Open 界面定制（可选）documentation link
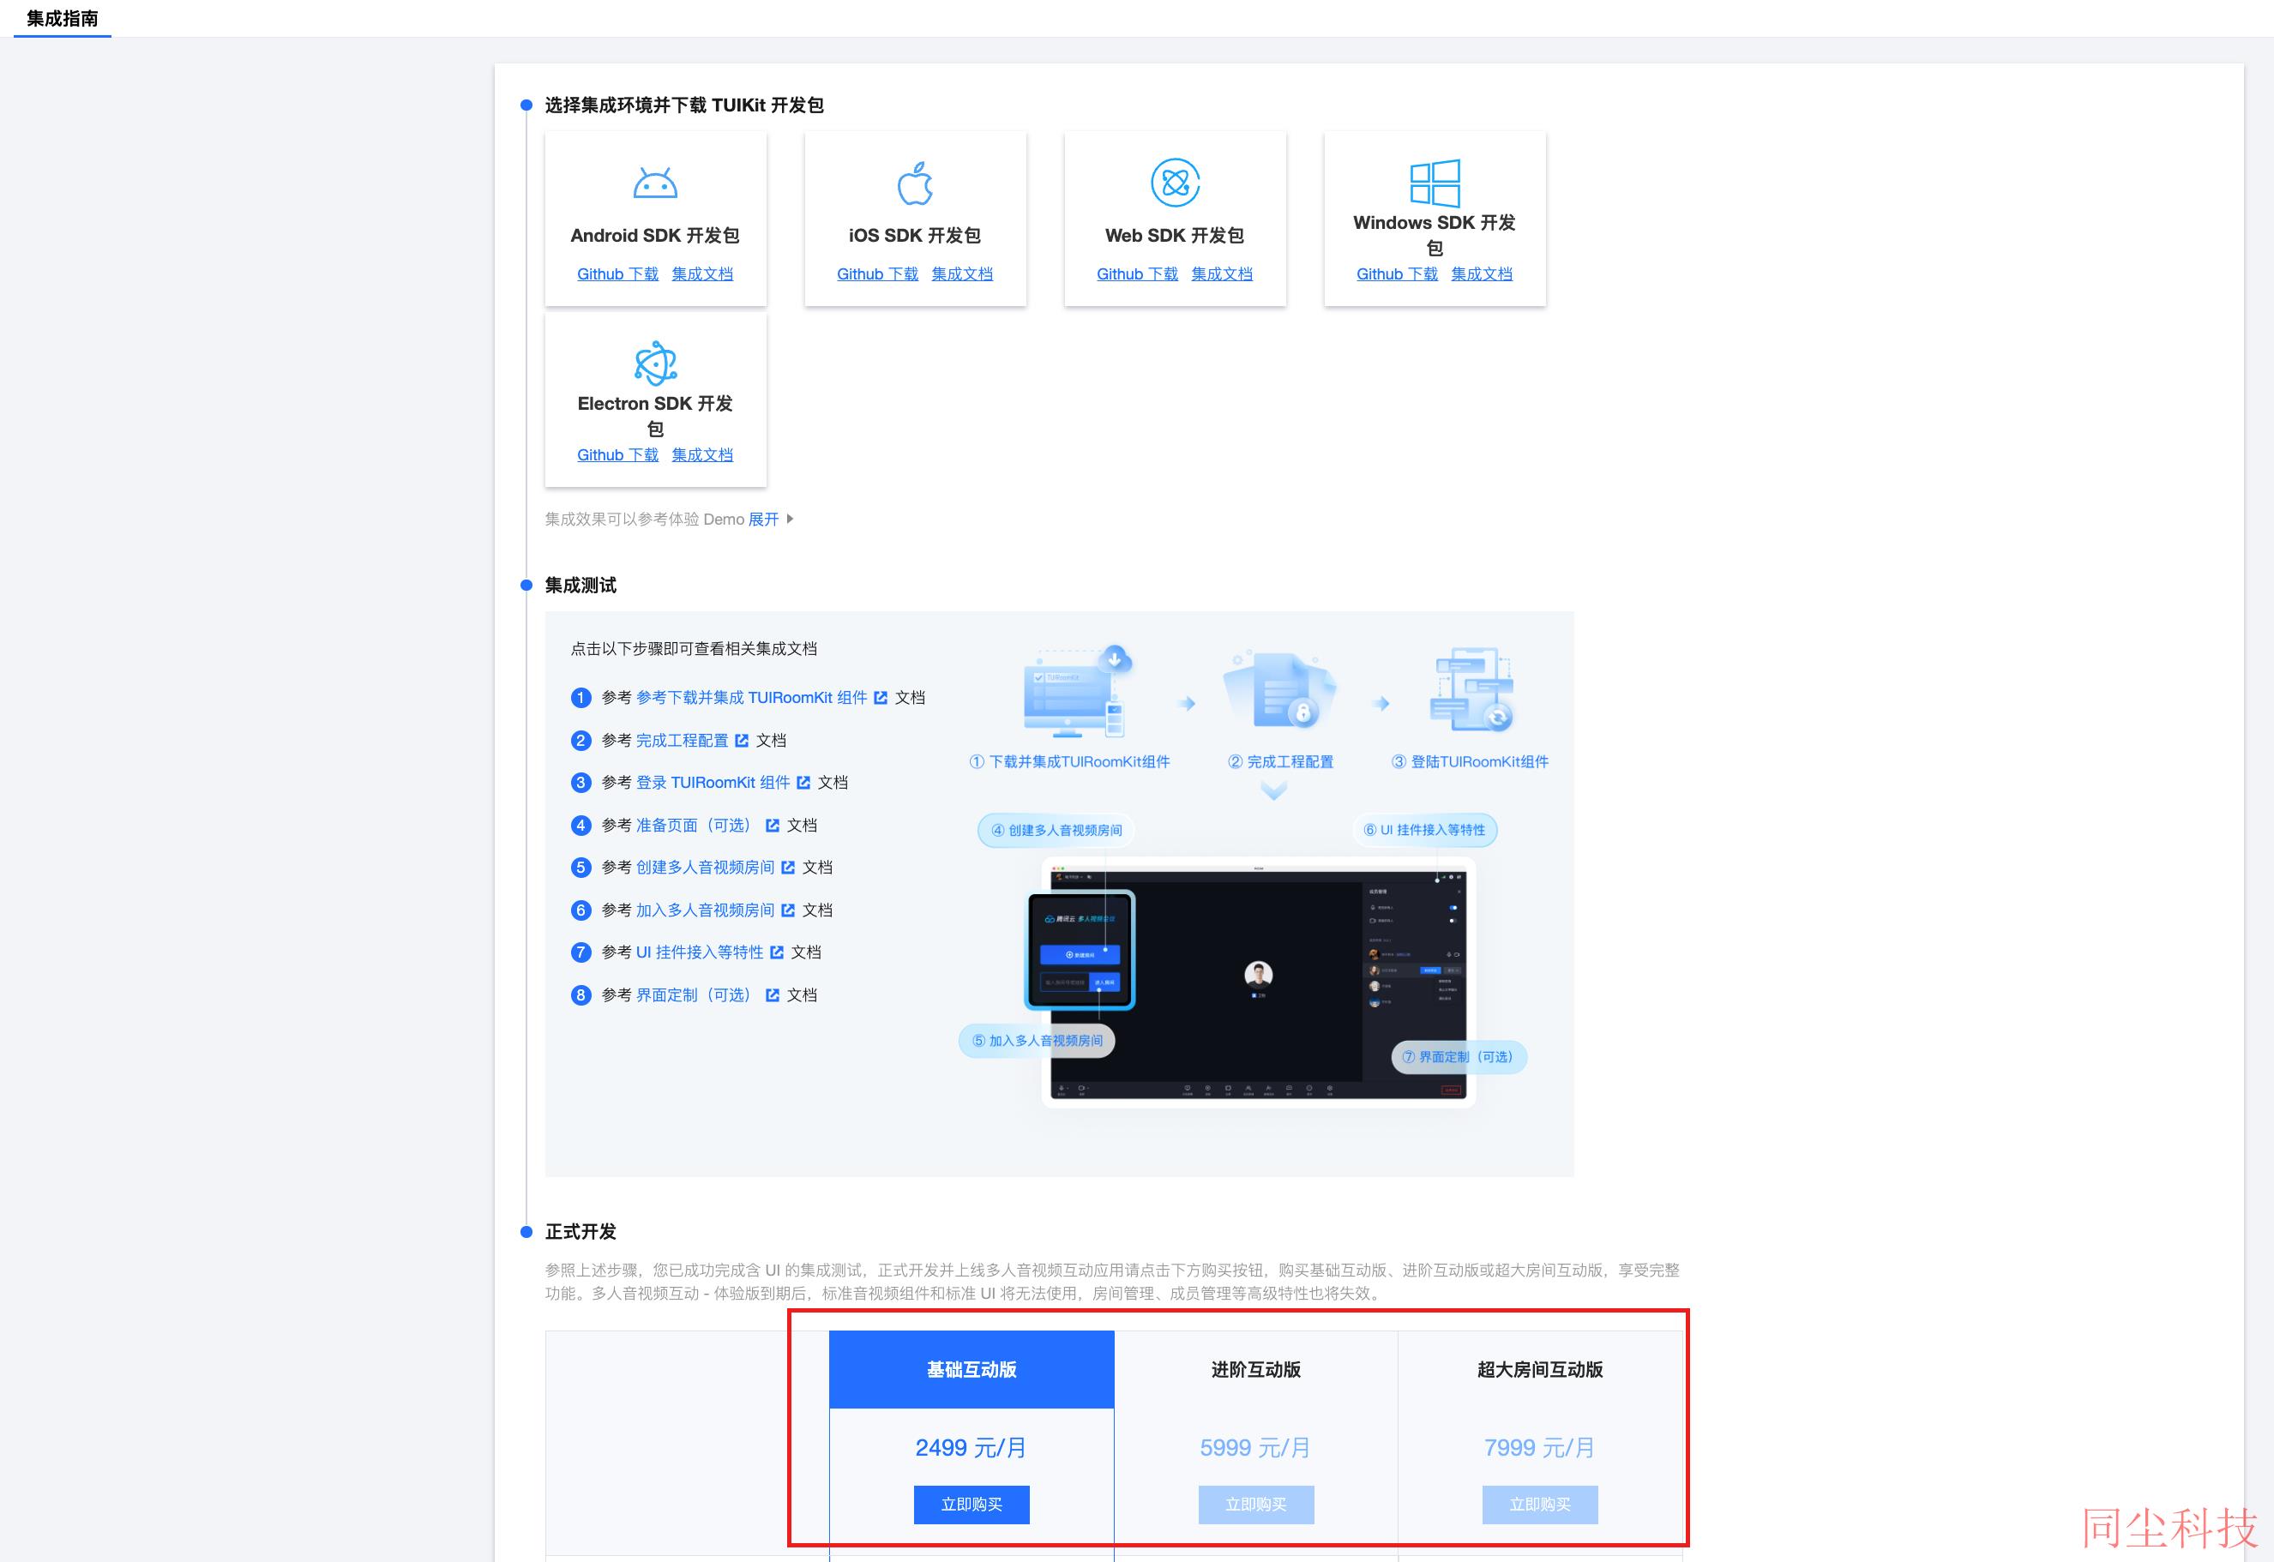The width and height of the screenshot is (2274, 1562). (697, 995)
